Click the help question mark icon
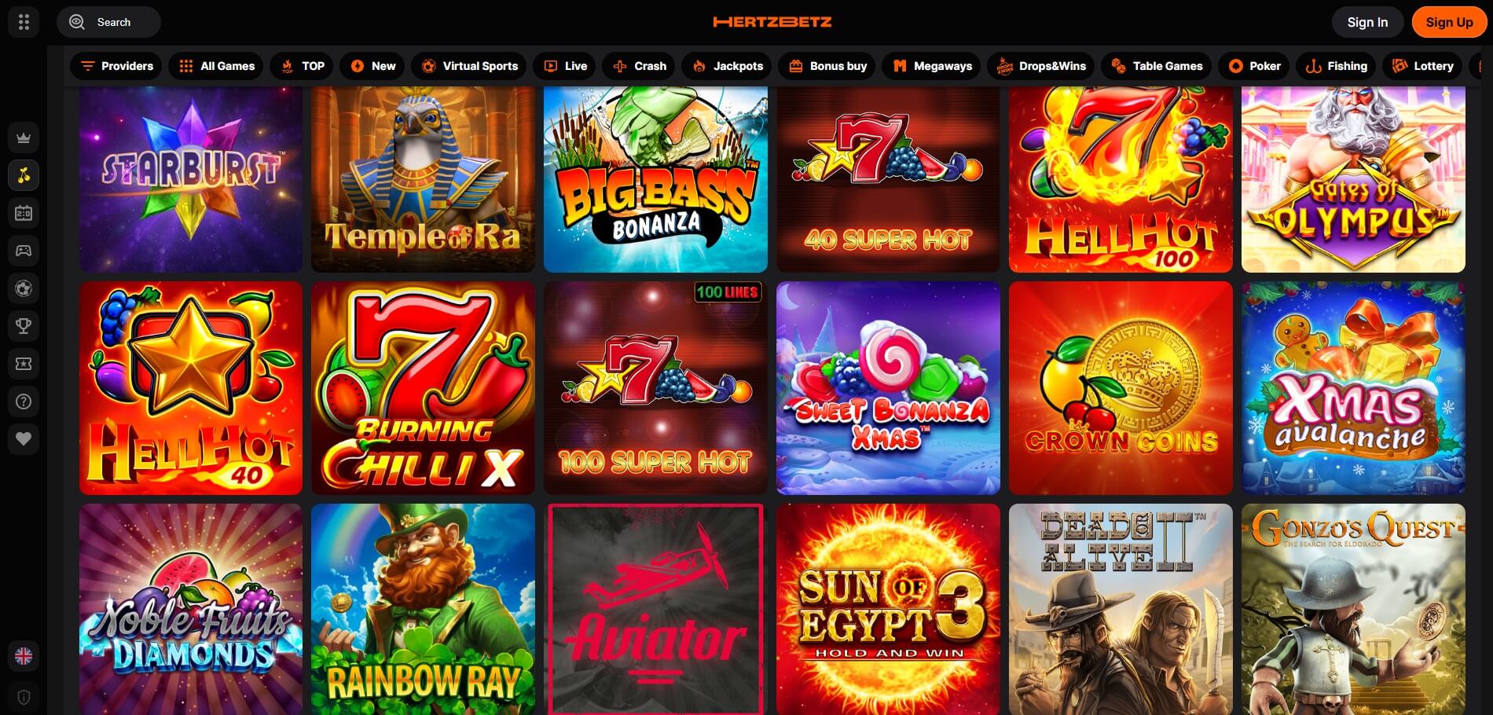Screen dimensions: 1493x715 pos(24,401)
